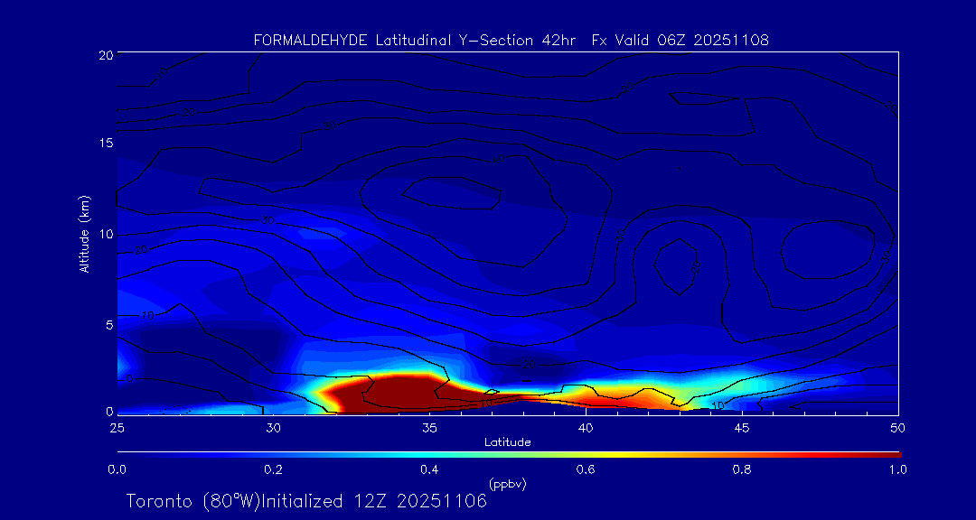Click the 'Altitude (km)' y-axis label

click(85, 234)
